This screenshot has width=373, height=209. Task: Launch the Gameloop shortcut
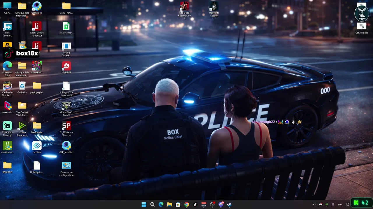pyautogui.click(x=37, y=8)
